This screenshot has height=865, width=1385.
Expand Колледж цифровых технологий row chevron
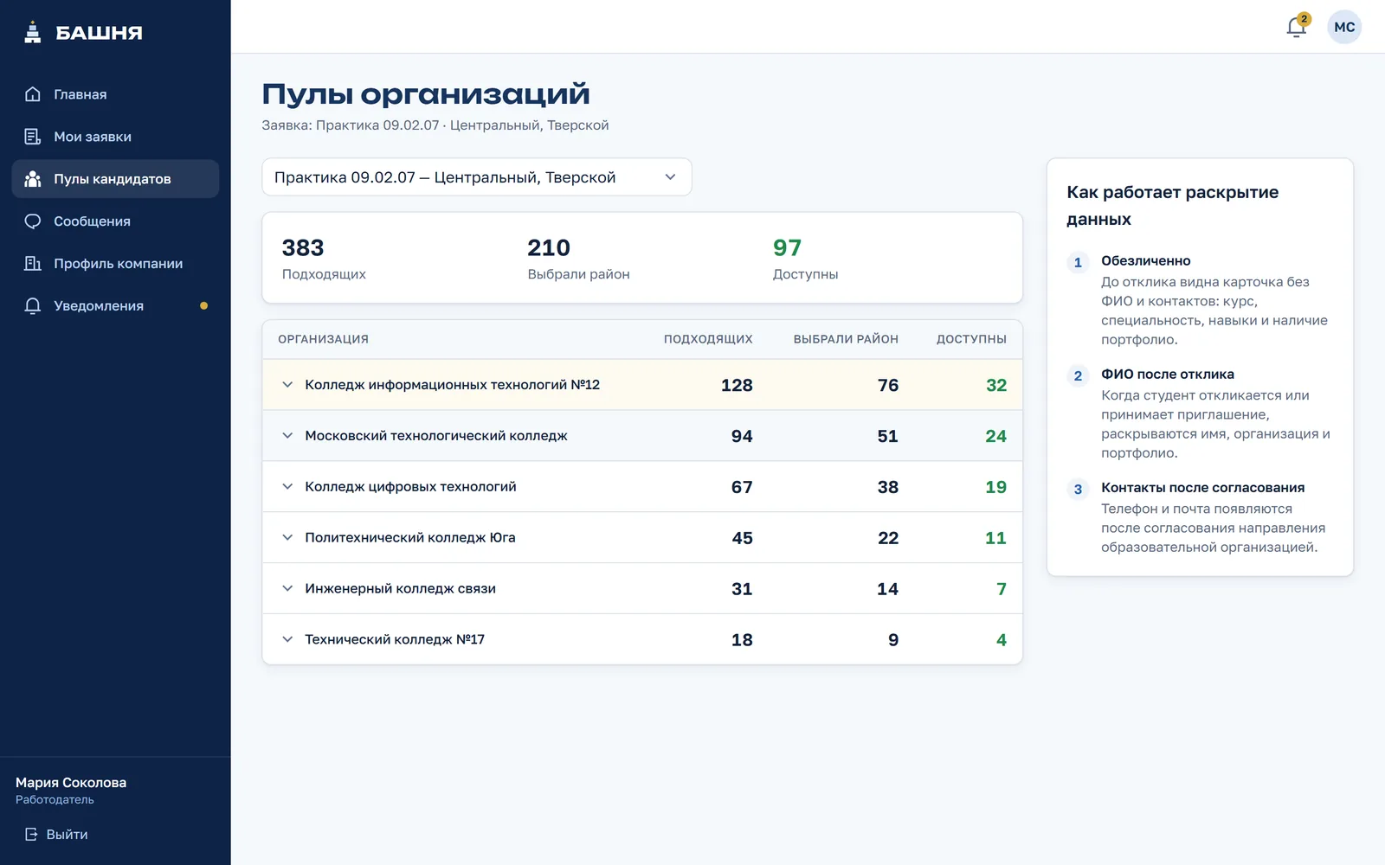pos(287,487)
